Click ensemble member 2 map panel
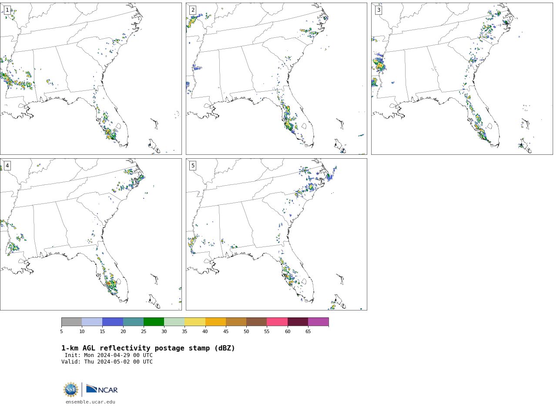Viewport: 557px width, 407px height. [276, 79]
